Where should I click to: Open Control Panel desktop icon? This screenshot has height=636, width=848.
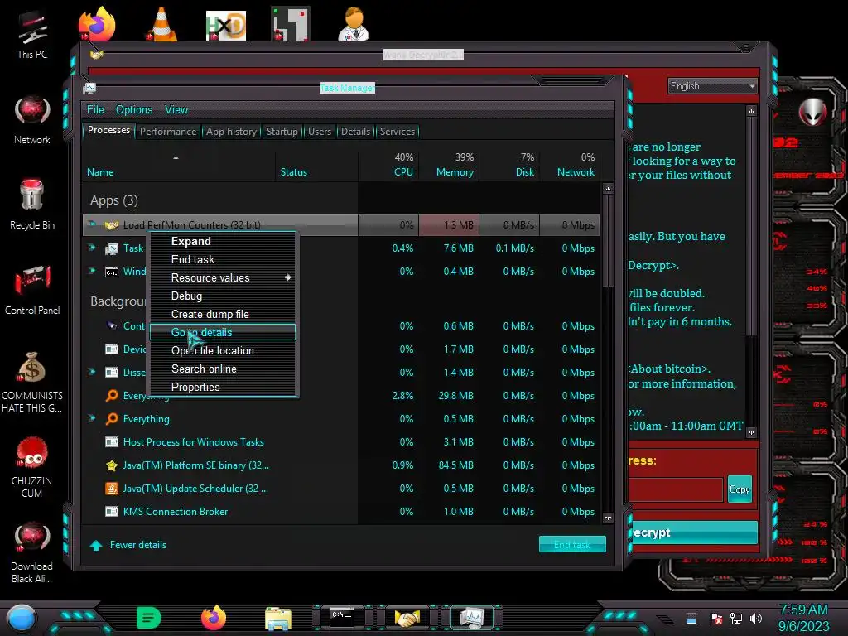[x=32, y=290]
